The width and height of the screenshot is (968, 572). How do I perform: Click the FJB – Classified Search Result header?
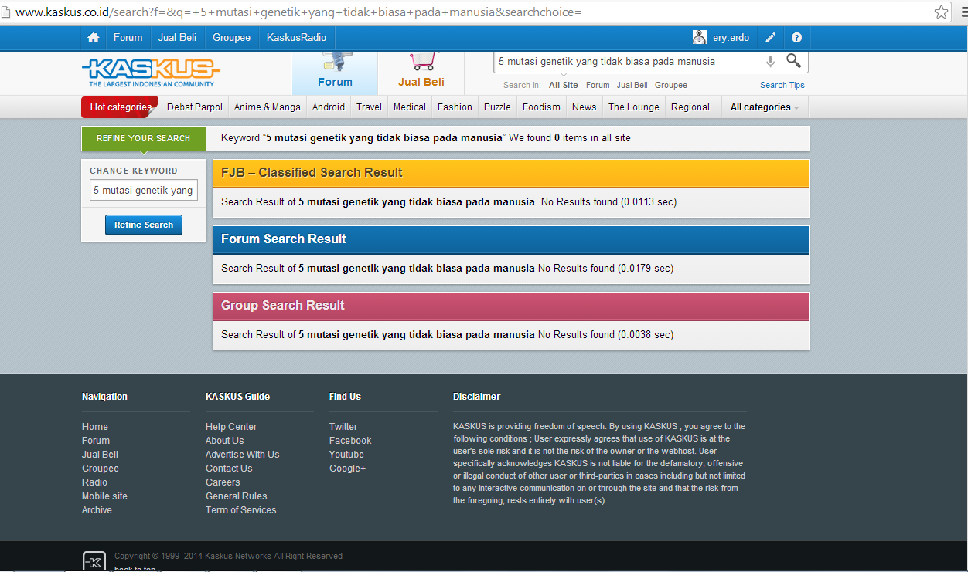coord(511,173)
